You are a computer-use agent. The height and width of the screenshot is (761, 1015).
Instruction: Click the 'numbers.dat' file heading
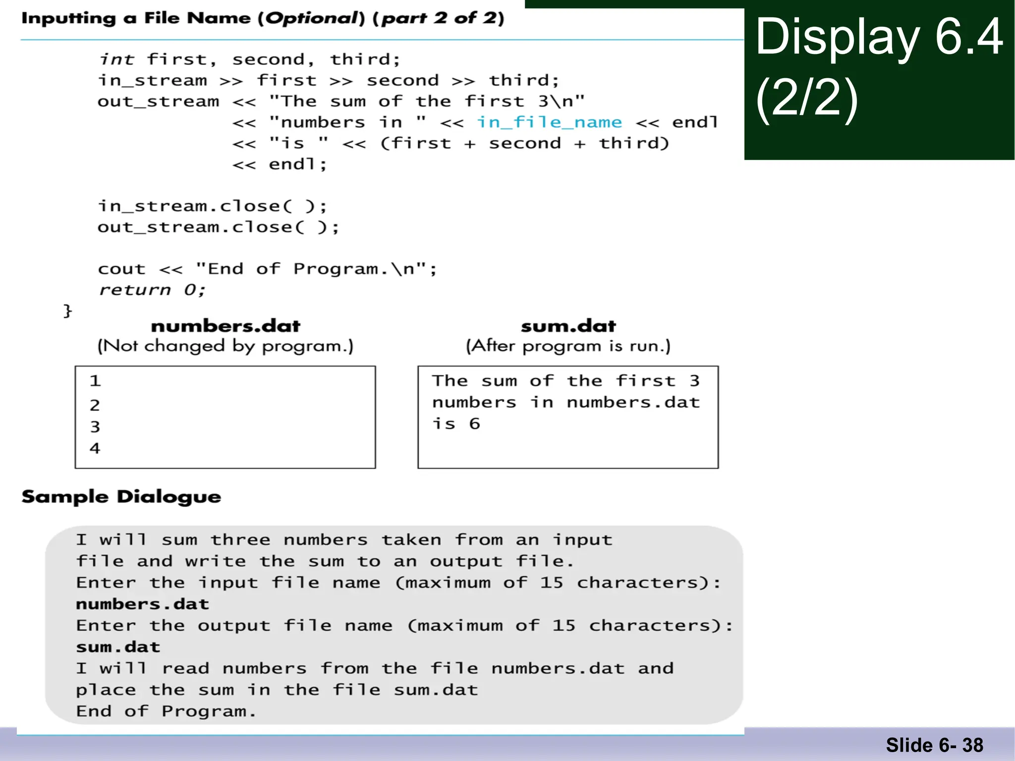coord(226,326)
